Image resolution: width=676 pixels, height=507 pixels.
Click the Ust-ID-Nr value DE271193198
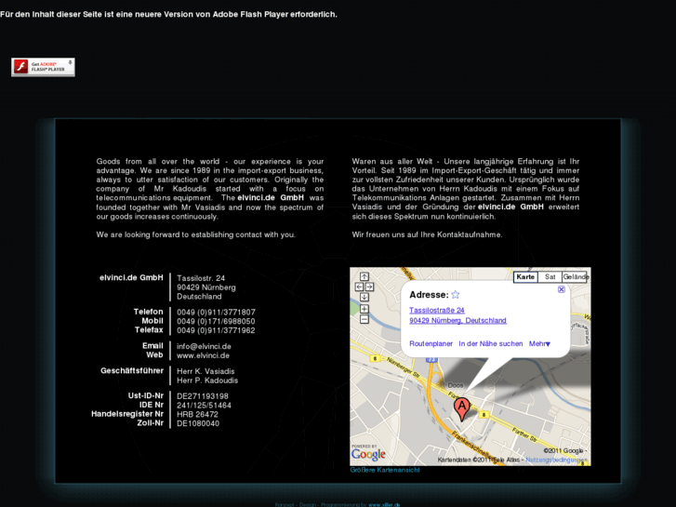point(203,396)
